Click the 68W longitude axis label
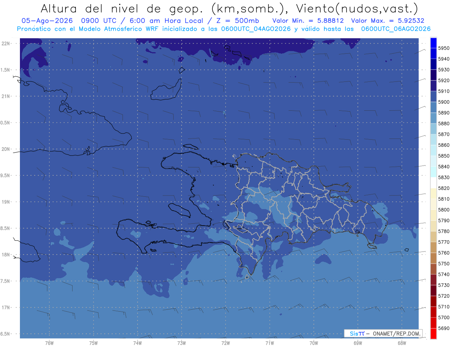 click(x=402, y=343)
